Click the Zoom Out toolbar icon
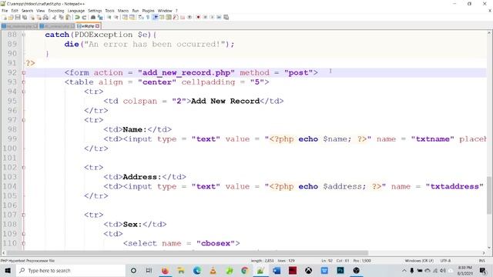This screenshot has width=493, height=277. 116,17
